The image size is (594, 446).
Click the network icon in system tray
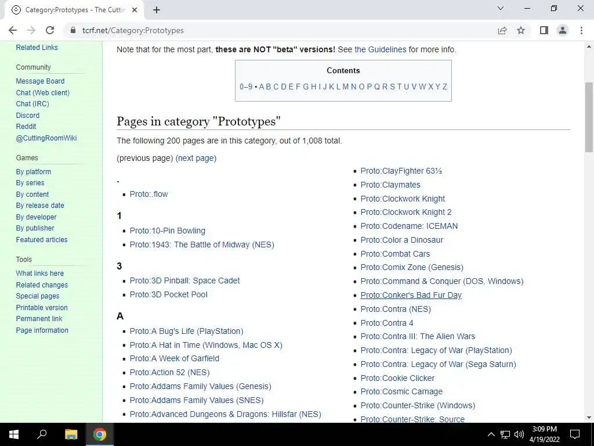click(x=505, y=434)
